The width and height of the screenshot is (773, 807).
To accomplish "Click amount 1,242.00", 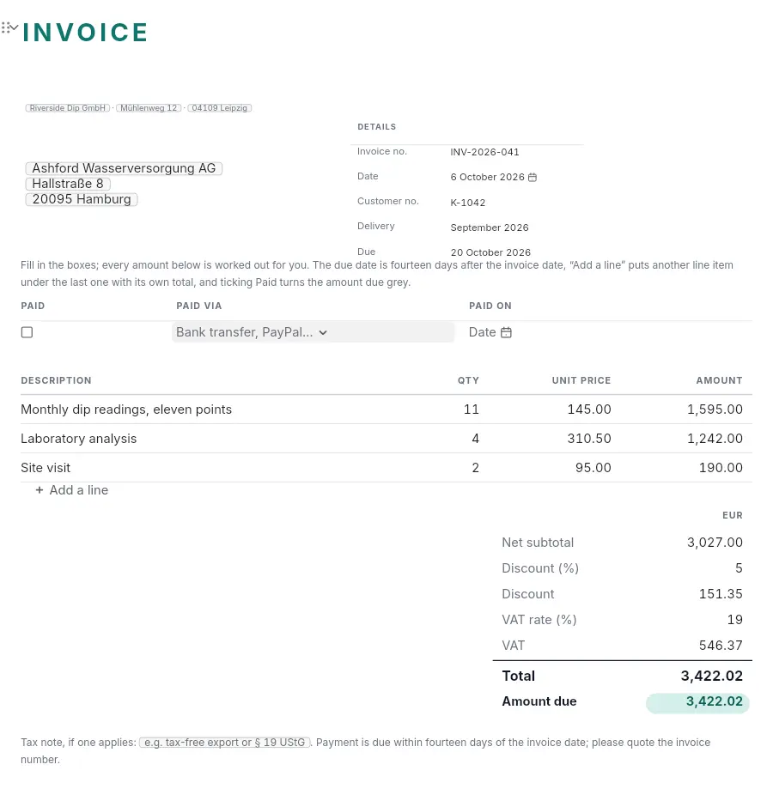I will click(715, 439).
